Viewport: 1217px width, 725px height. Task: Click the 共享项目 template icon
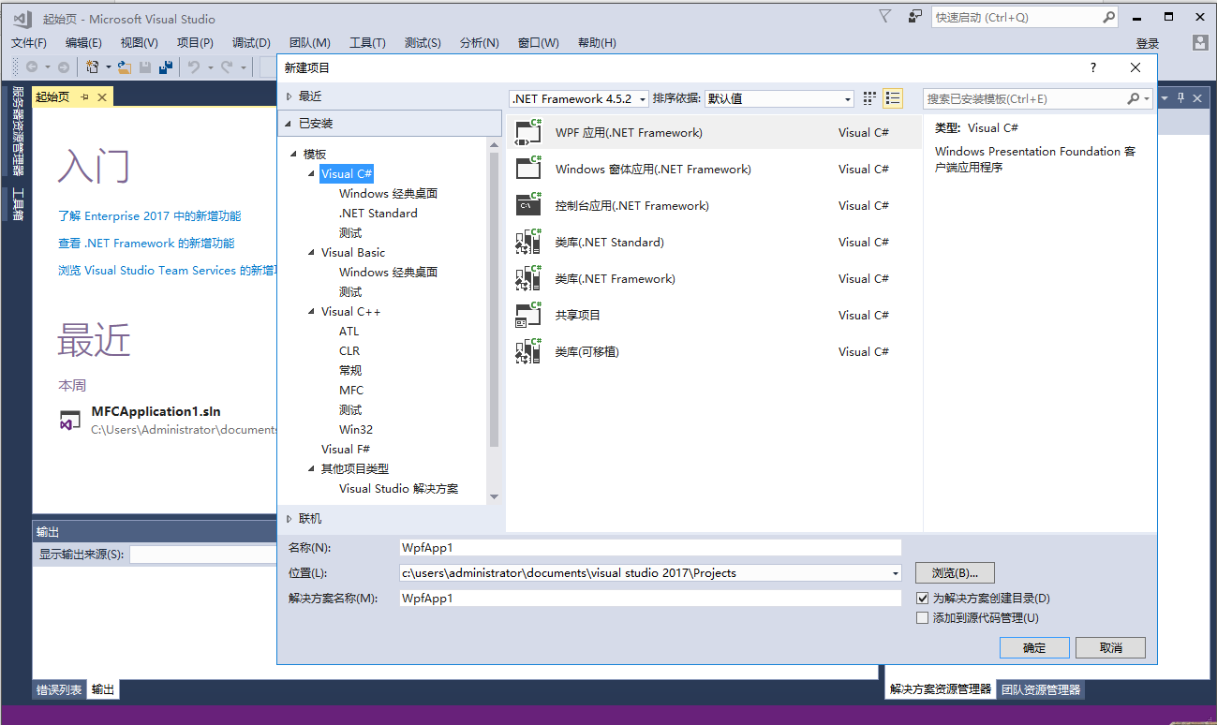[528, 315]
